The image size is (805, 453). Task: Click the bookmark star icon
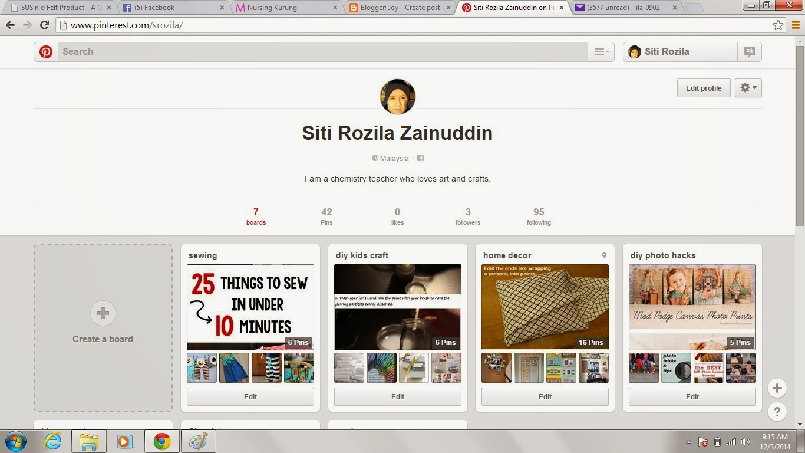[778, 25]
